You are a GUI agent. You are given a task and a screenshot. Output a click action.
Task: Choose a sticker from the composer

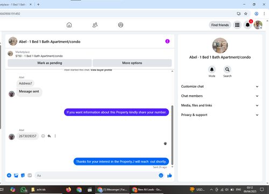click(x=23, y=175)
